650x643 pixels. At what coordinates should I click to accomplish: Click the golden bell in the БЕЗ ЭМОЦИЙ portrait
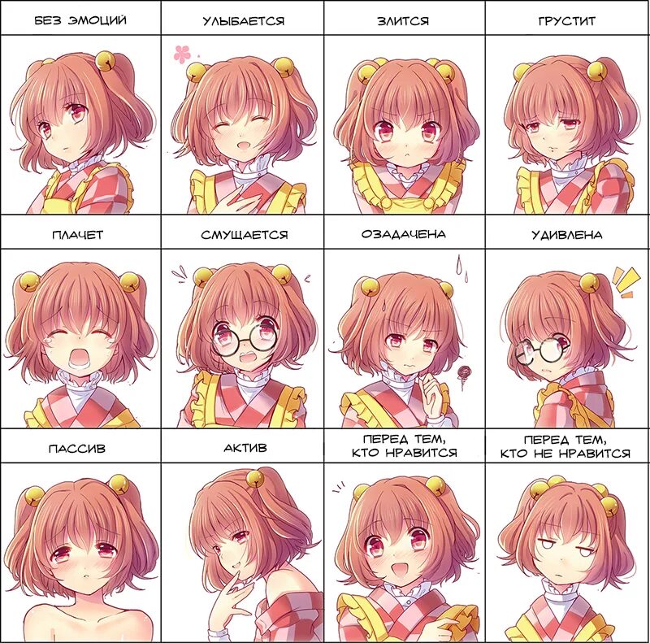106,61
